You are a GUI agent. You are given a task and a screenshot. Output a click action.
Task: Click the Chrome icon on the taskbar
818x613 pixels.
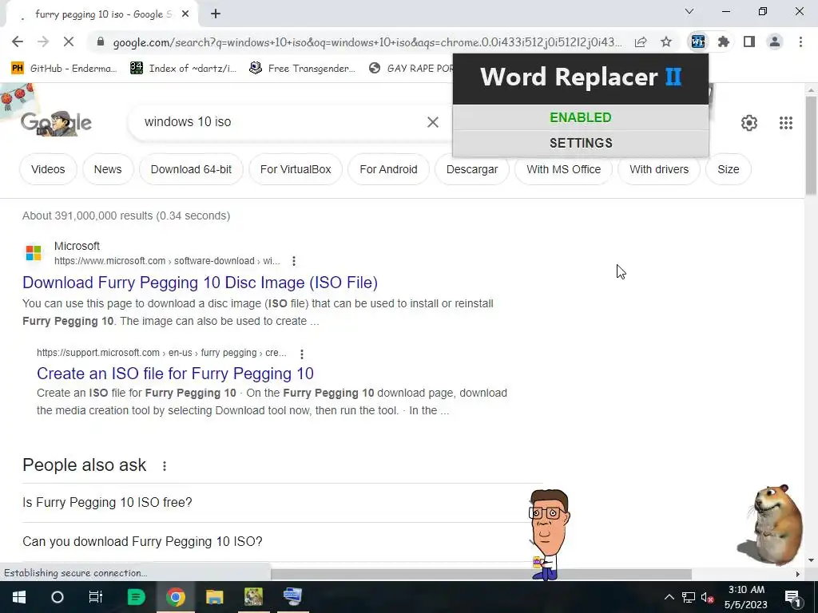(176, 597)
